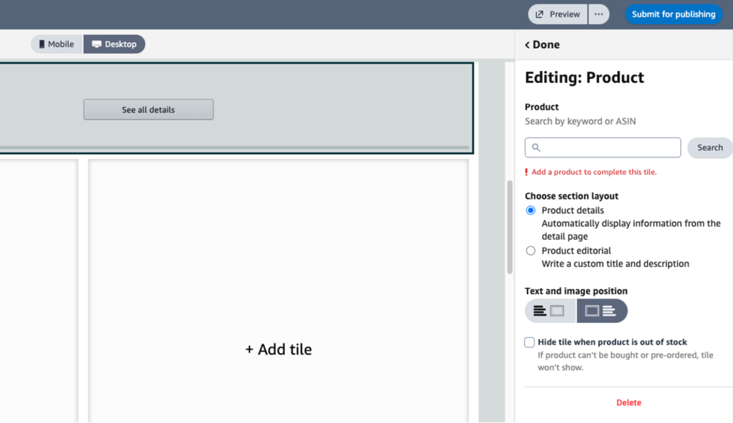Click the vertical scrollbar thumb of the canvas
Viewport: 733px width, 423px height.
[510, 227]
